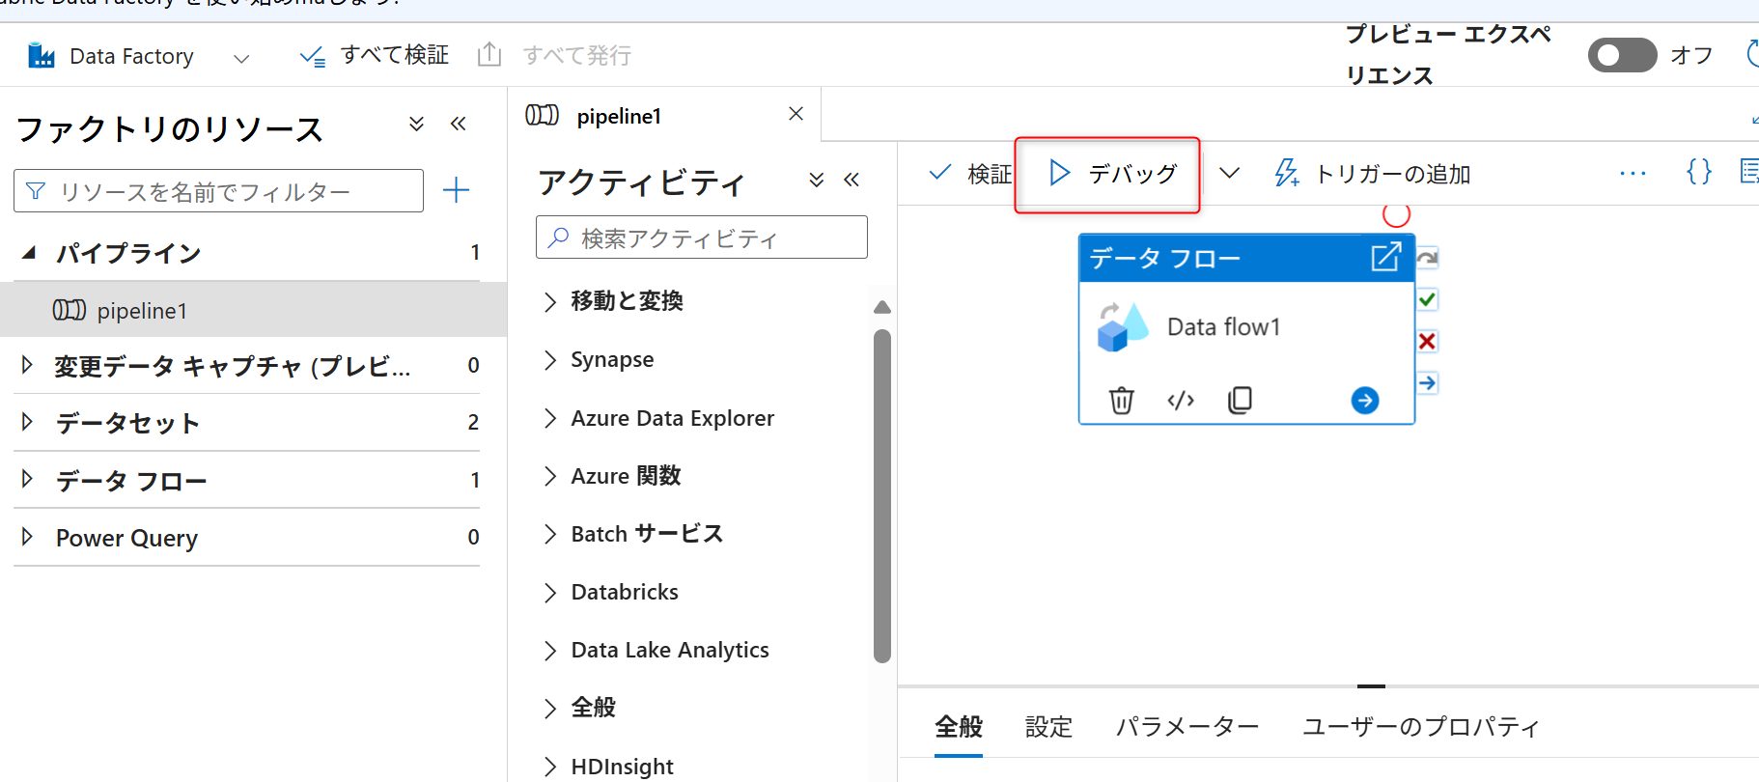Expand Batch サービス activity group

[550, 534]
